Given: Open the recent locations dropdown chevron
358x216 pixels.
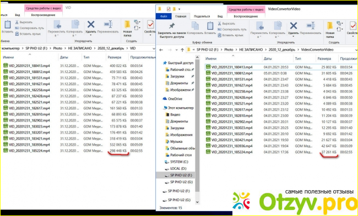Looking at the screenshot, I should coord(176,49).
